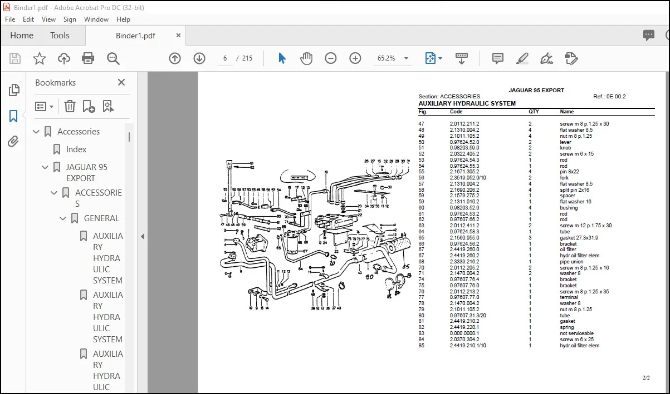The height and width of the screenshot is (394, 670).
Task: Choose the arrow selection tool
Action: [282, 58]
